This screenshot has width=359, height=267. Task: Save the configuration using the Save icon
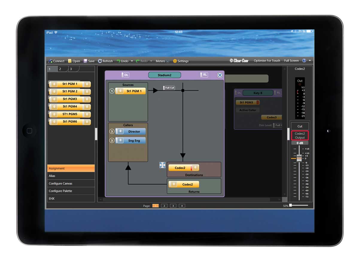[x=85, y=61]
